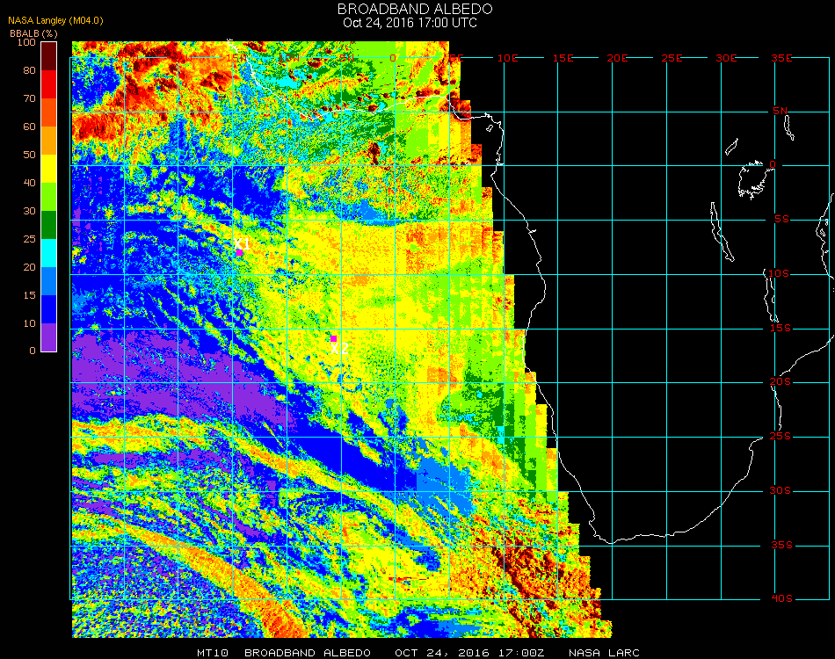Click the 35S latitude grid label
This screenshot has height=659, width=835.
click(x=781, y=545)
